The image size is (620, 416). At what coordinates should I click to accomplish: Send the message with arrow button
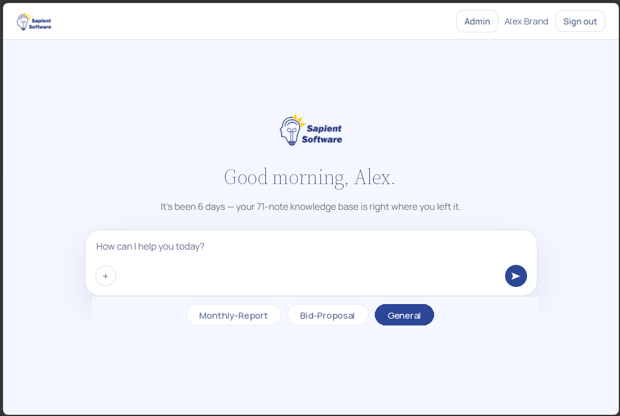click(515, 276)
